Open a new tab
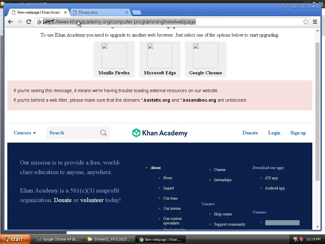Viewport: 325px width, 244px height. coord(137,12)
